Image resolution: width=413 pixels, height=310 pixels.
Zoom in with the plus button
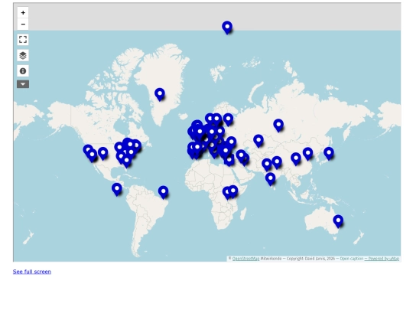coord(23,12)
